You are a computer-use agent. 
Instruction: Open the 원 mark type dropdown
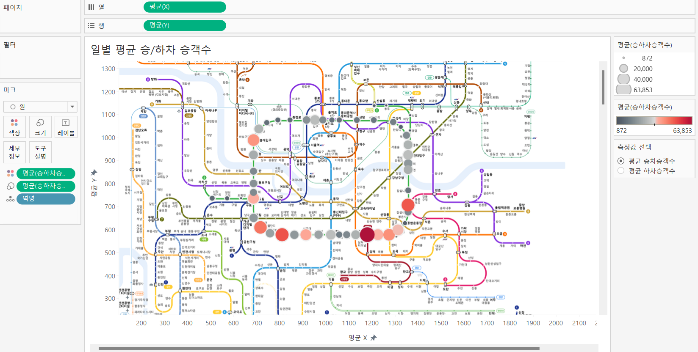(x=40, y=107)
